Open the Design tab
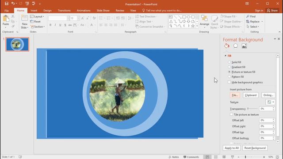Viewport: 283px width, 159px height. (47, 11)
